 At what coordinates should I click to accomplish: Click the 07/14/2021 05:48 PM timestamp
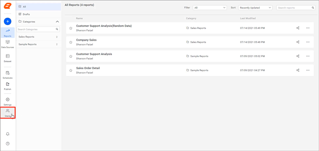point(252,42)
